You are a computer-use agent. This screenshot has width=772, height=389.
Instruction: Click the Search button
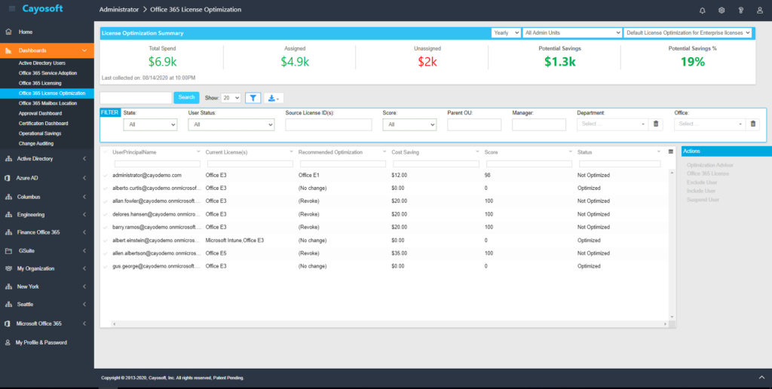(x=187, y=97)
